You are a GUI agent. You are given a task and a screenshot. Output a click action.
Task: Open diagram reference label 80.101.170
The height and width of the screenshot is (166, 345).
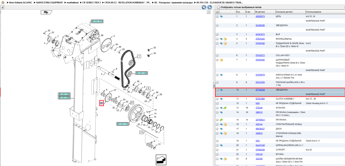click(122, 124)
